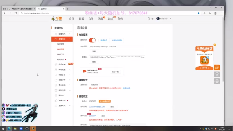
Task: Click the 我的公会 shield icon
Action: pyautogui.click(x=56, y=75)
